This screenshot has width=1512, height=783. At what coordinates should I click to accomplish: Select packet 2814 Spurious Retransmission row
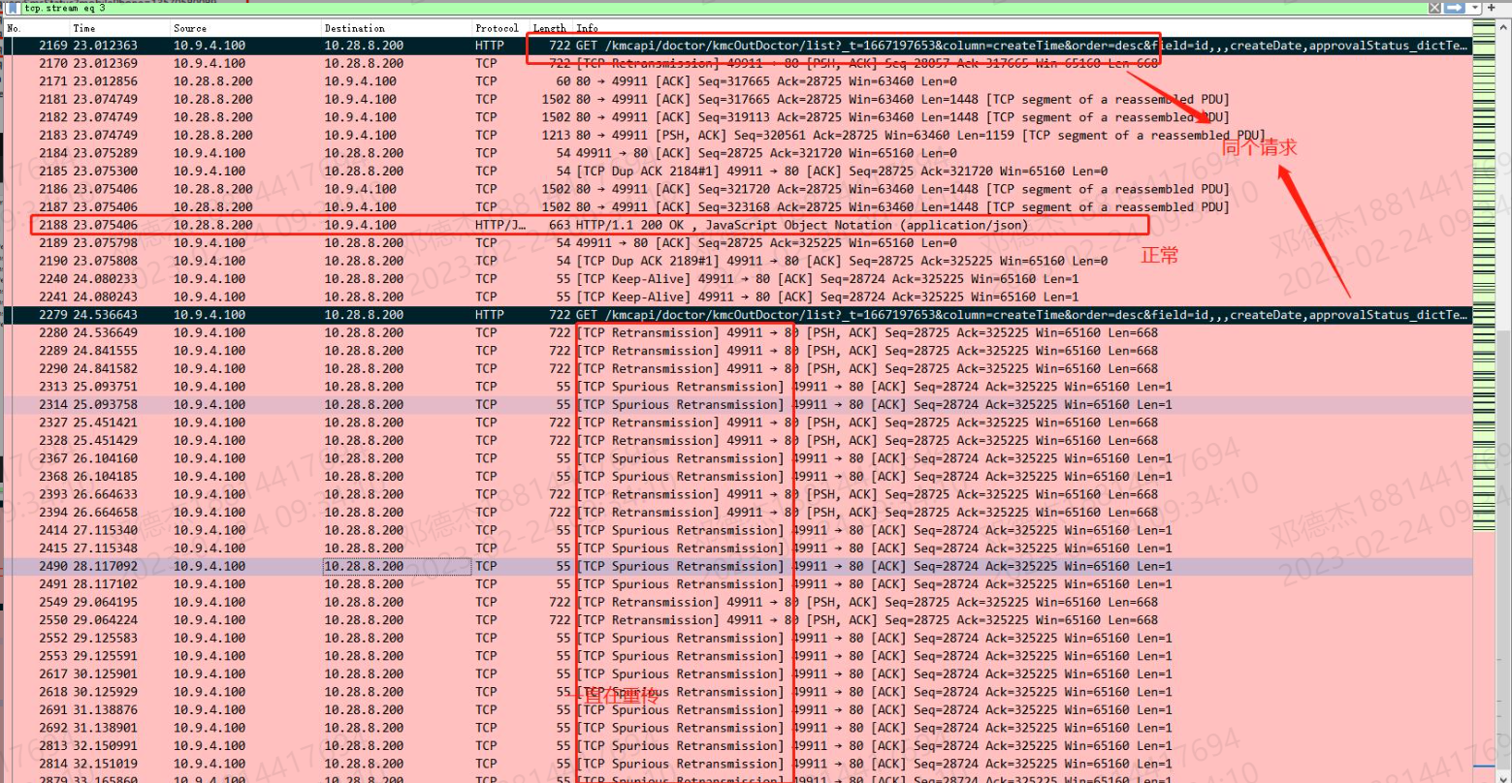coord(737,763)
